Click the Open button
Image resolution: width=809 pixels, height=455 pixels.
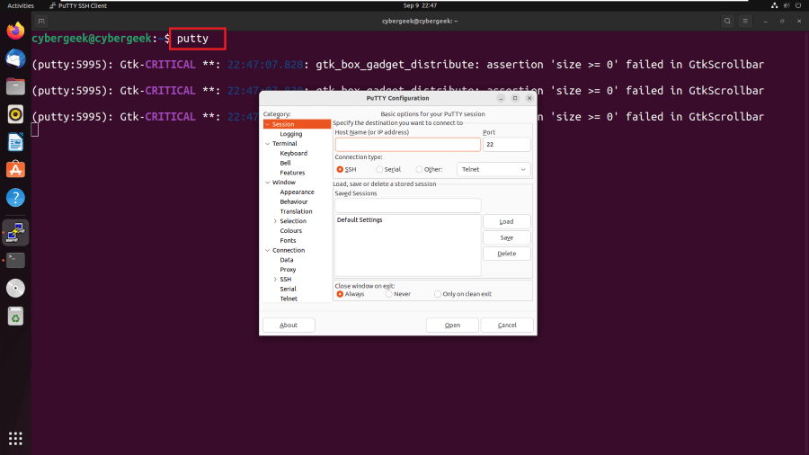click(x=452, y=325)
